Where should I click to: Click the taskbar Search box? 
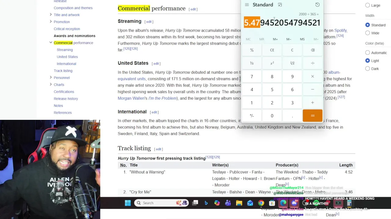162,203
